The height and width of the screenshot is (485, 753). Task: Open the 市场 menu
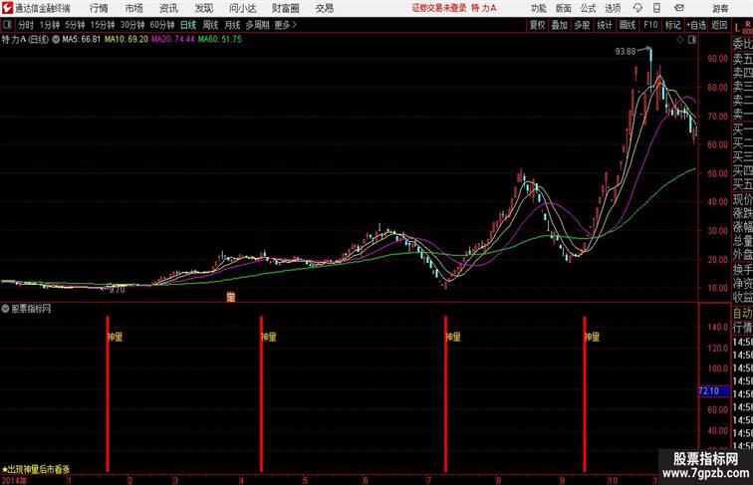click(x=134, y=8)
